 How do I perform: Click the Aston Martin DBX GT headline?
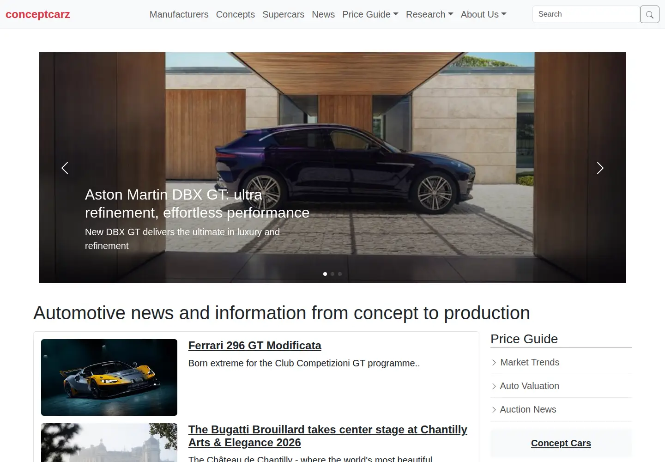(197, 204)
